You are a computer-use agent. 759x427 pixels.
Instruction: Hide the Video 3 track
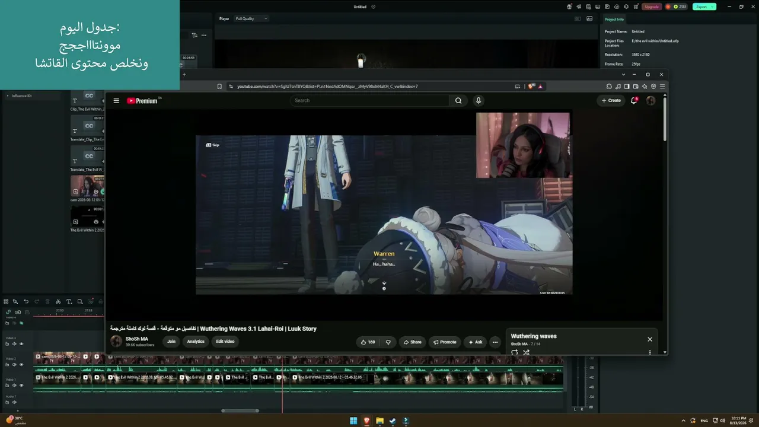[21, 344]
